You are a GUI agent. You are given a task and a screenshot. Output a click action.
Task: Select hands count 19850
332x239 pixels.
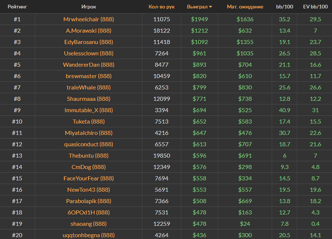[162, 156]
